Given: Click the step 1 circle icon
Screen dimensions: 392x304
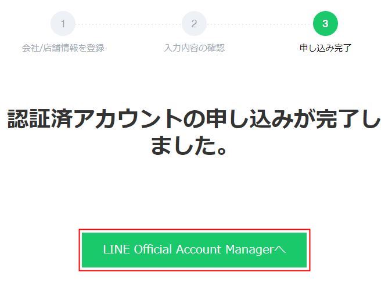Looking at the screenshot, I should click(x=63, y=24).
